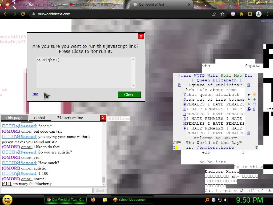
Task: Click the chat message input field
Action: (47, 190)
